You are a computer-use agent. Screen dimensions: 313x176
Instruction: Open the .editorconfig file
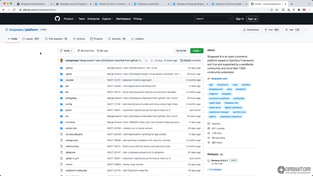pyautogui.click(x=72, y=146)
